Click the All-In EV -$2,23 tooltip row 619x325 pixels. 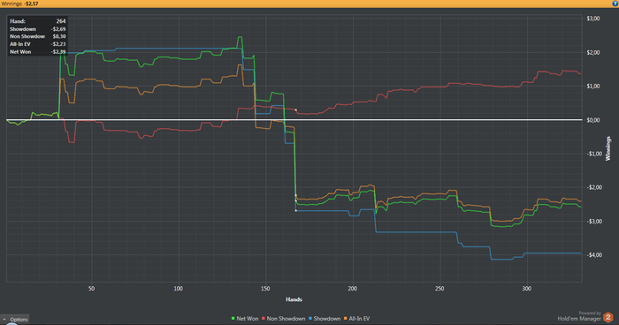(37, 44)
